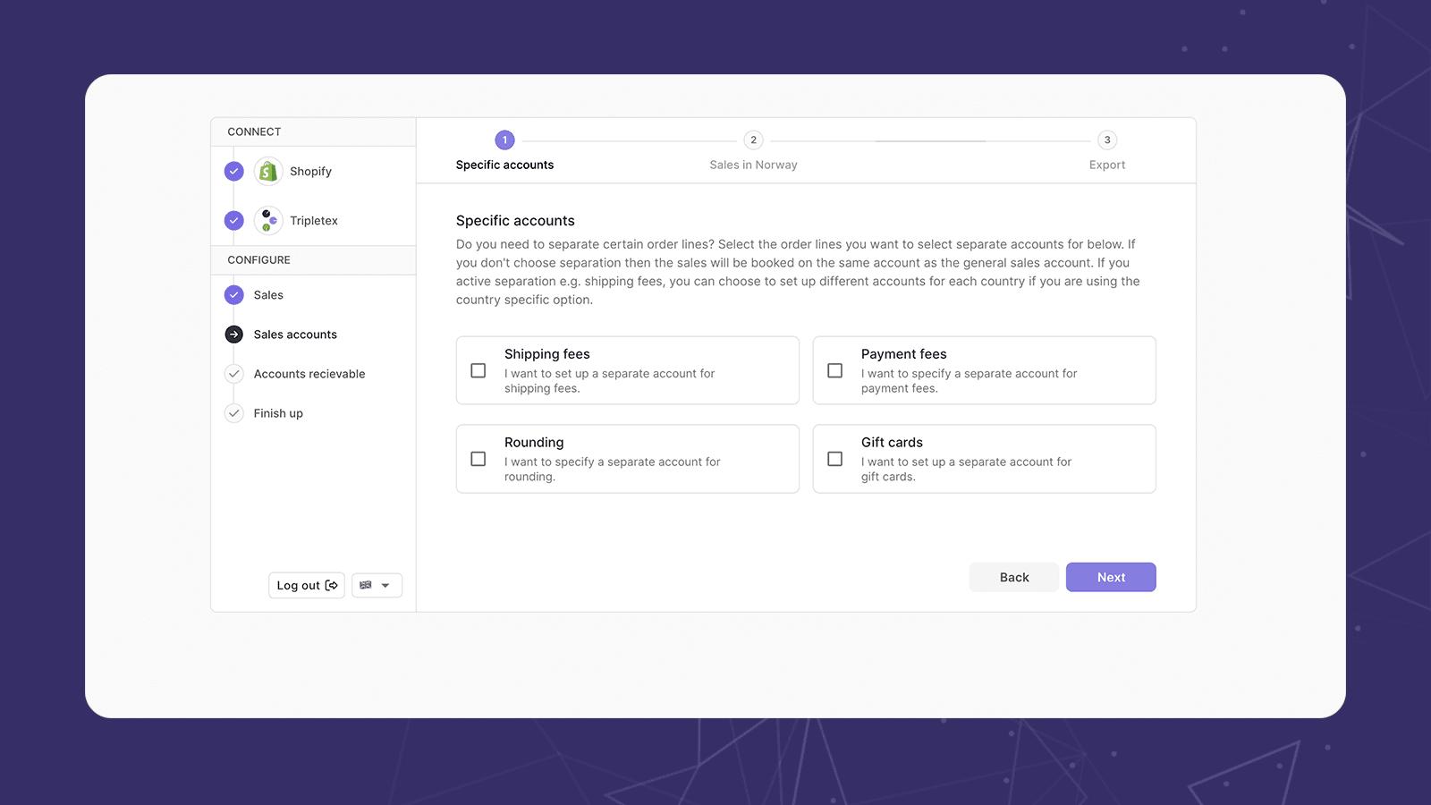Click the Tripletex logo icon
This screenshot has width=1431, height=805.
(268, 220)
